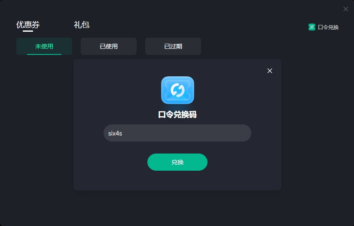Show 未使用 coupons

pos(44,46)
